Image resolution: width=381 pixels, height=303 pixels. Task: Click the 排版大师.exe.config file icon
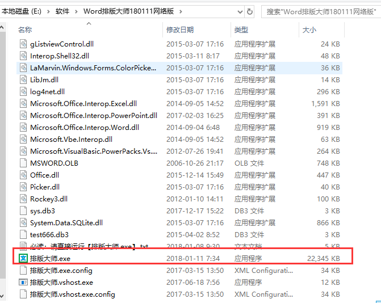coord(23,270)
